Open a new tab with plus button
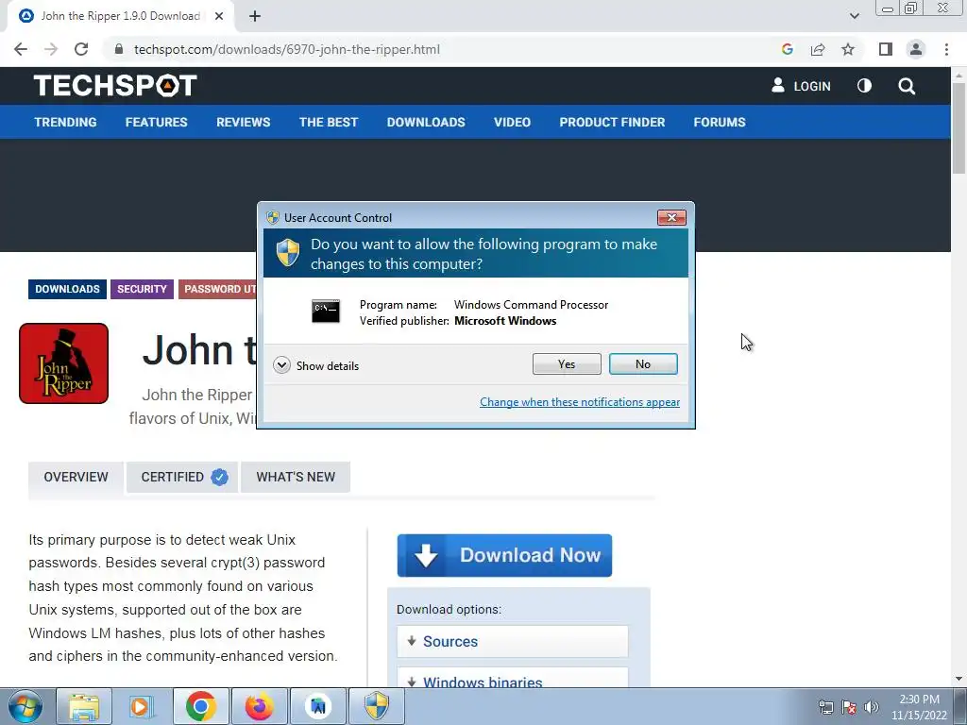 click(x=255, y=16)
